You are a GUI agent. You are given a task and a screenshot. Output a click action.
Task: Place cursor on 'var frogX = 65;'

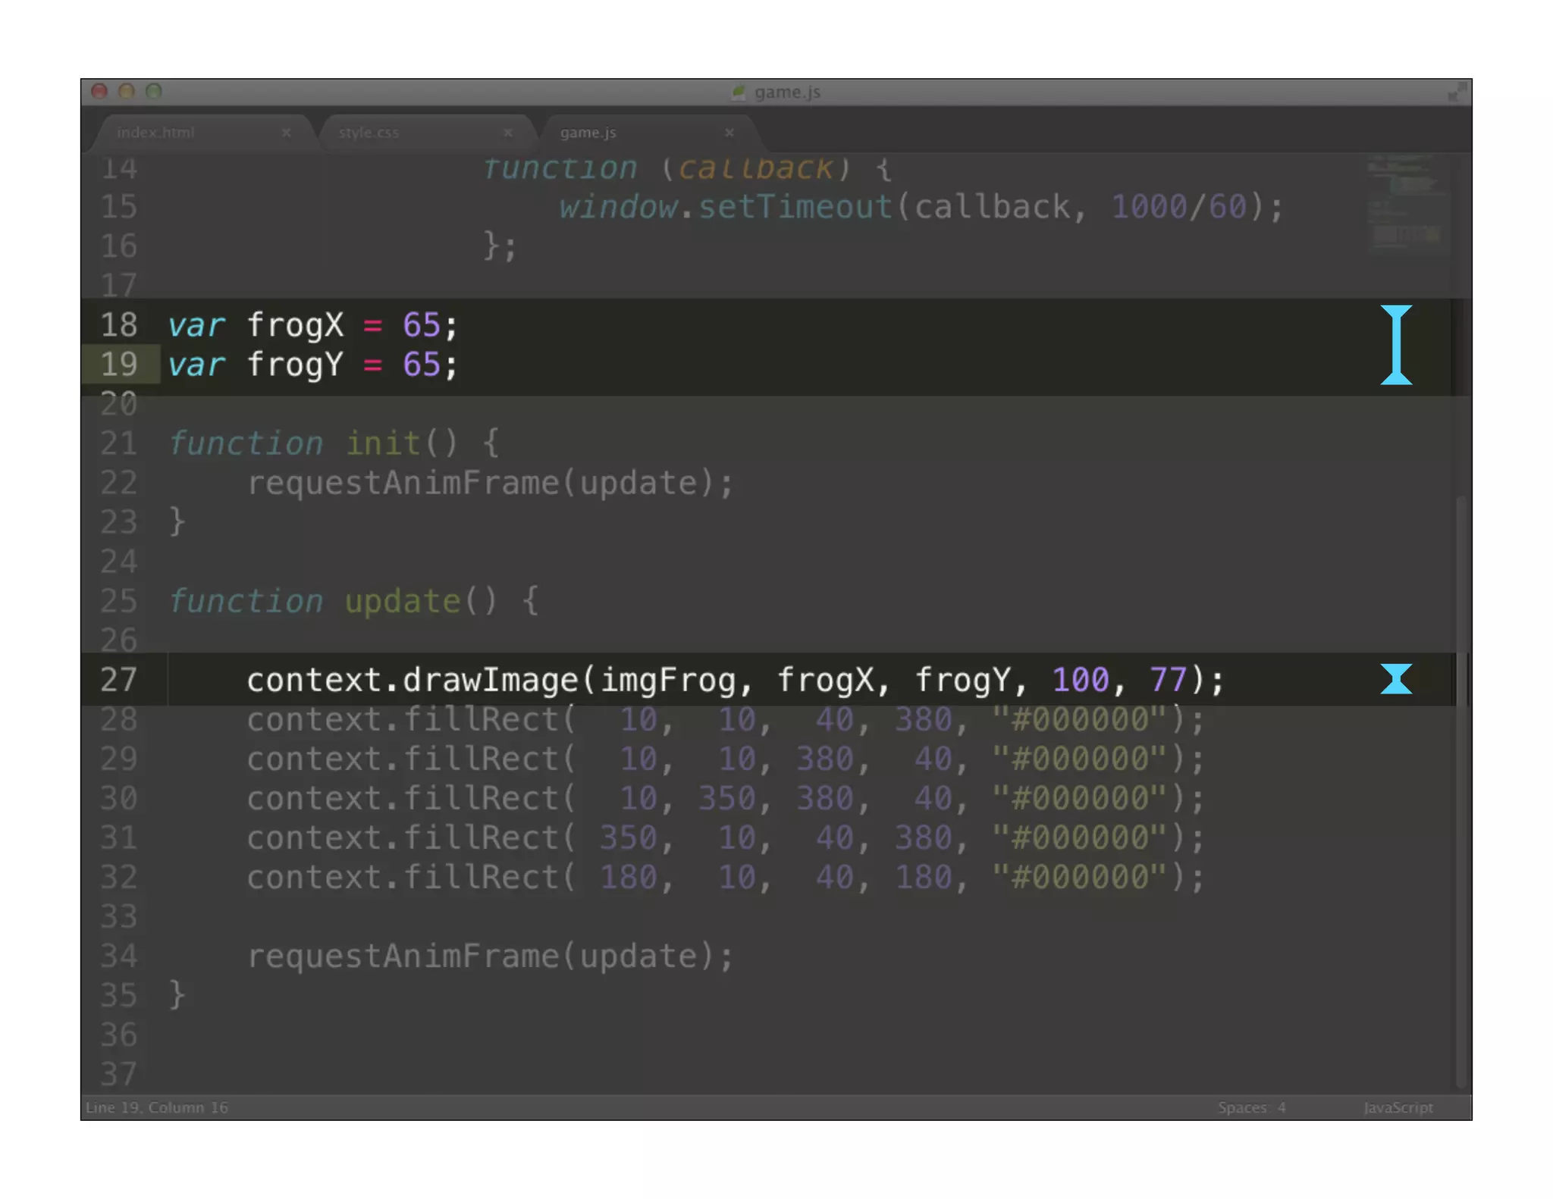click(x=313, y=325)
